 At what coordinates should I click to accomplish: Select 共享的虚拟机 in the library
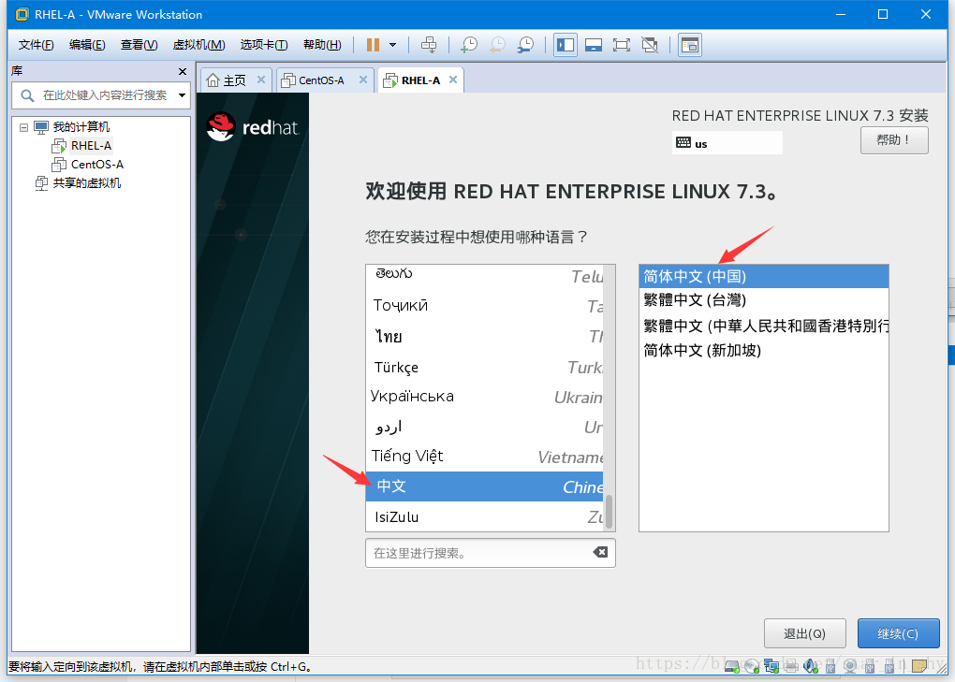[x=86, y=183]
